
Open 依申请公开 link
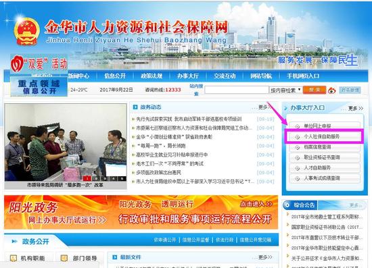coord(165,240)
